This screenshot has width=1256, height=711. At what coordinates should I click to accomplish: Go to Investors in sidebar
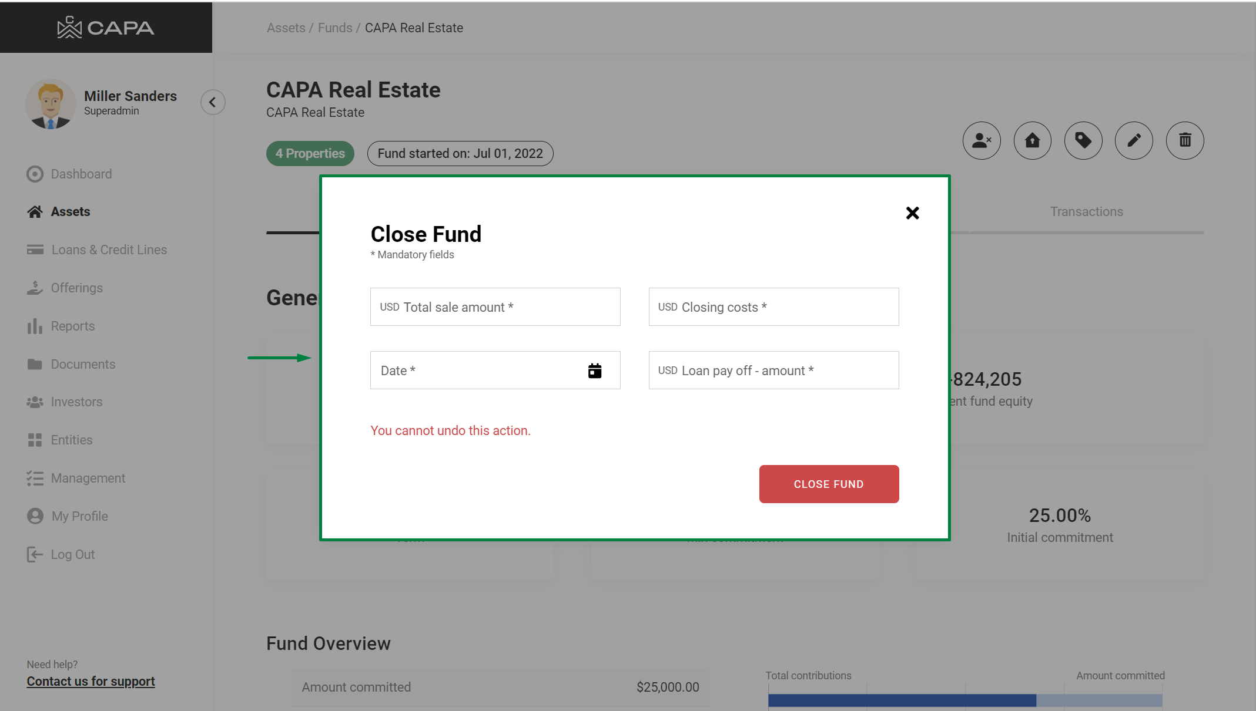[76, 402]
